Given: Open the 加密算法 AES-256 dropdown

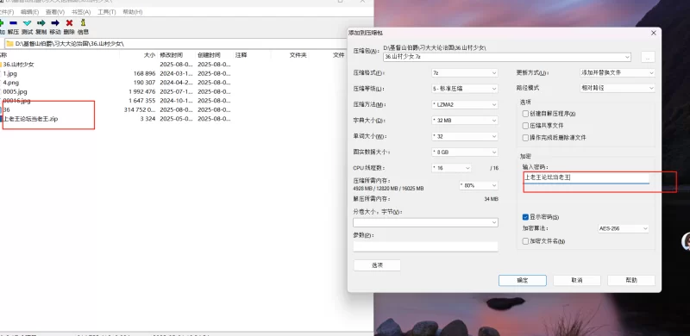Looking at the screenshot, I should [624, 228].
